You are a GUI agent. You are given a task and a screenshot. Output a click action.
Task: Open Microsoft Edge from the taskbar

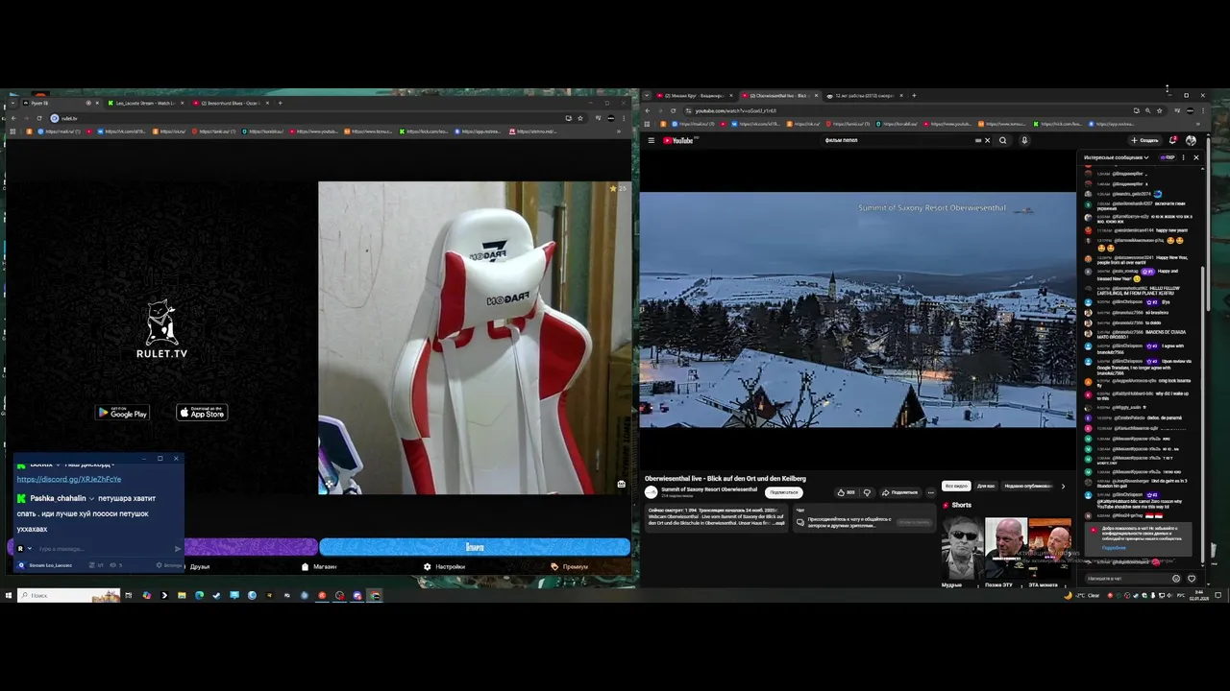pyautogui.click(x=199, y=595)
